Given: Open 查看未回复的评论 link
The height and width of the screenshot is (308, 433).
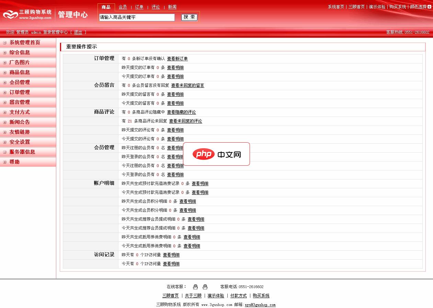Looking at the screenshot, I should (x=185, y=121).
